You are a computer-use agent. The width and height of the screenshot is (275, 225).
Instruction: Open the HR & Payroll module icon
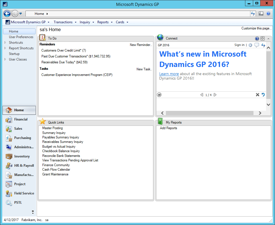coord(9,166)
